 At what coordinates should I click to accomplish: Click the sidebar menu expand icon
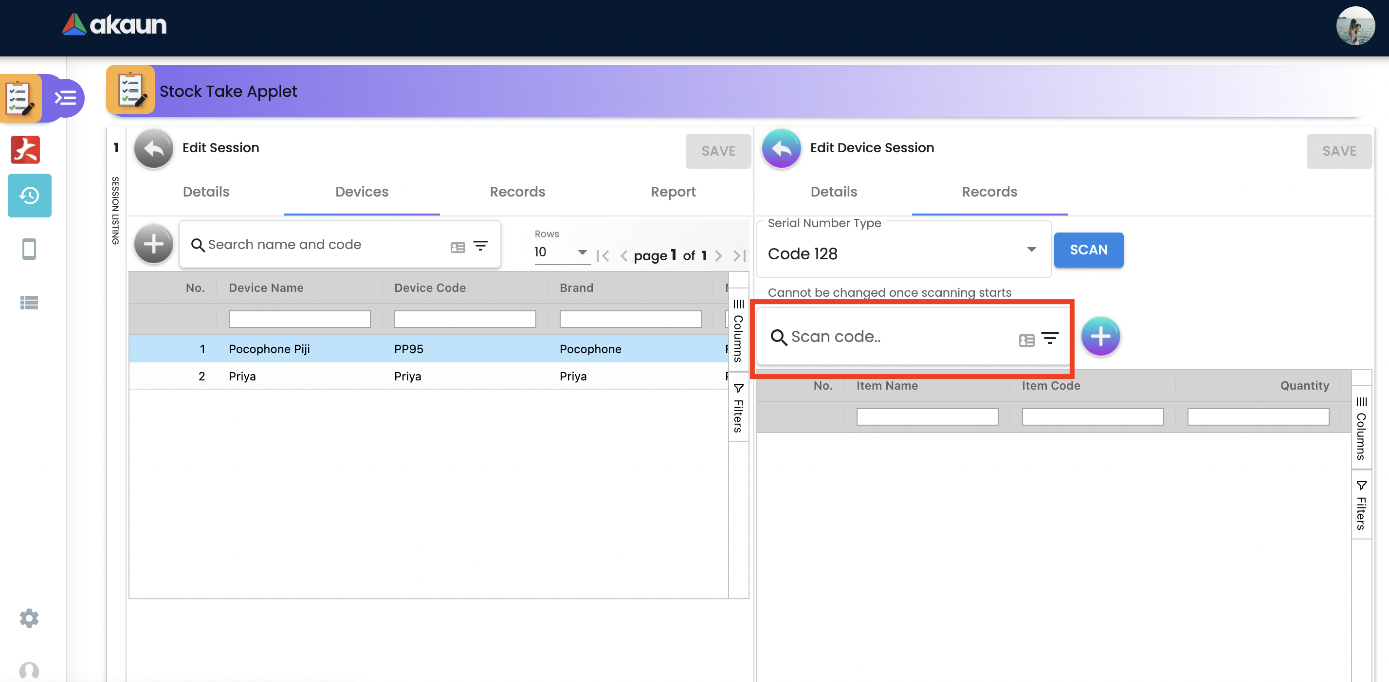(65, 98)
